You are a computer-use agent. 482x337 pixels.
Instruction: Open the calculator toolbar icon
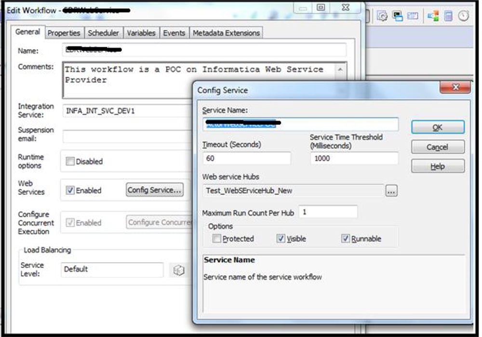click(448, 15)
